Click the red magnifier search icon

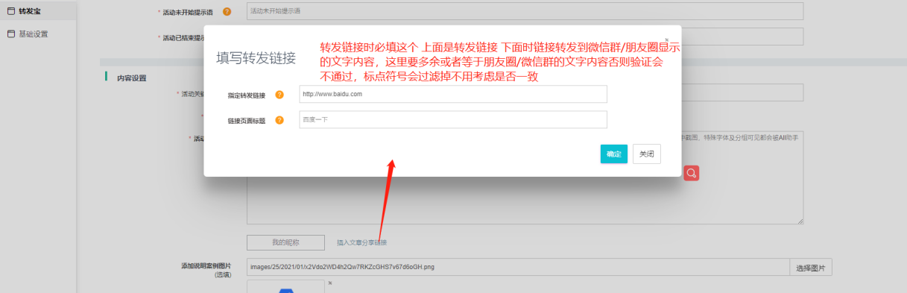tap(691, 173)
